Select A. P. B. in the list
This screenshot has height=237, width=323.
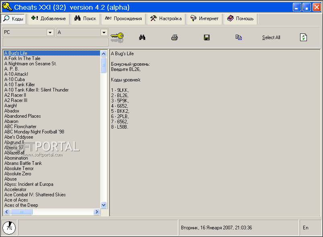click(x=52, y=69)
